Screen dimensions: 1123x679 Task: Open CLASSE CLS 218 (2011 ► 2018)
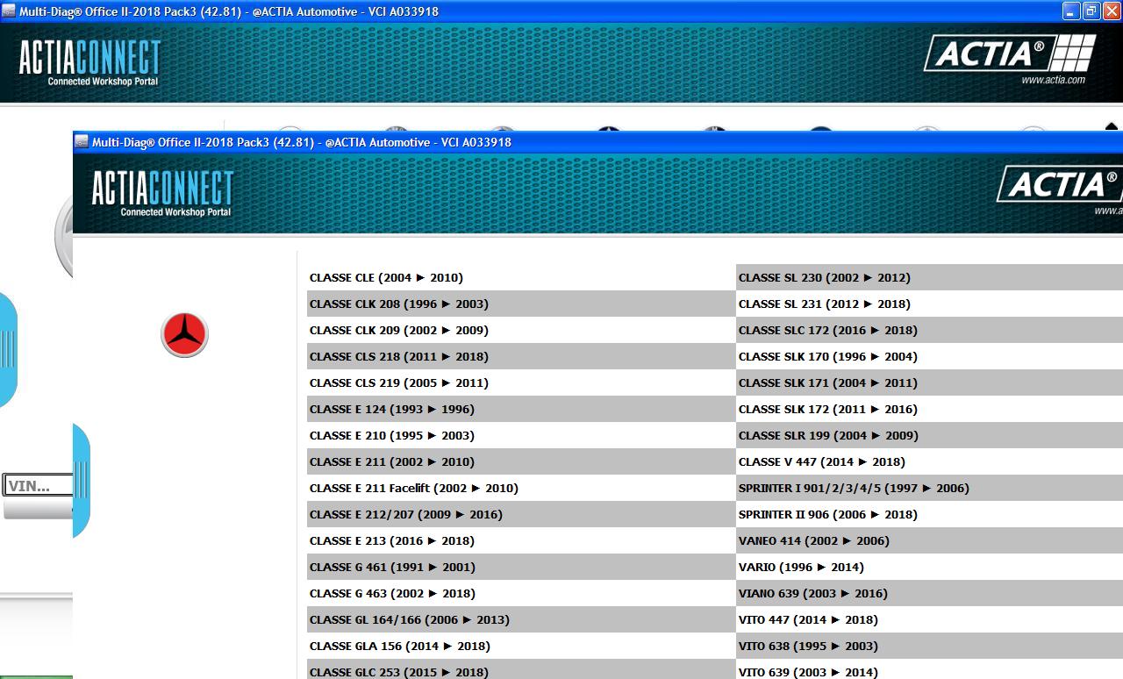[521, 356]
